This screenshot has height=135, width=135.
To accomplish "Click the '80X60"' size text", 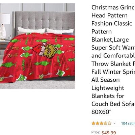I will 101,112.
